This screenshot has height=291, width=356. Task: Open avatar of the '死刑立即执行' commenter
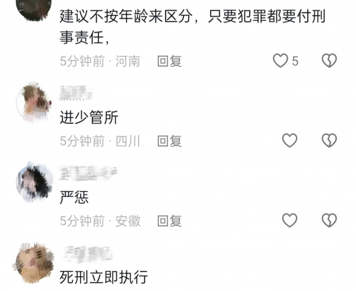point(34,263)
